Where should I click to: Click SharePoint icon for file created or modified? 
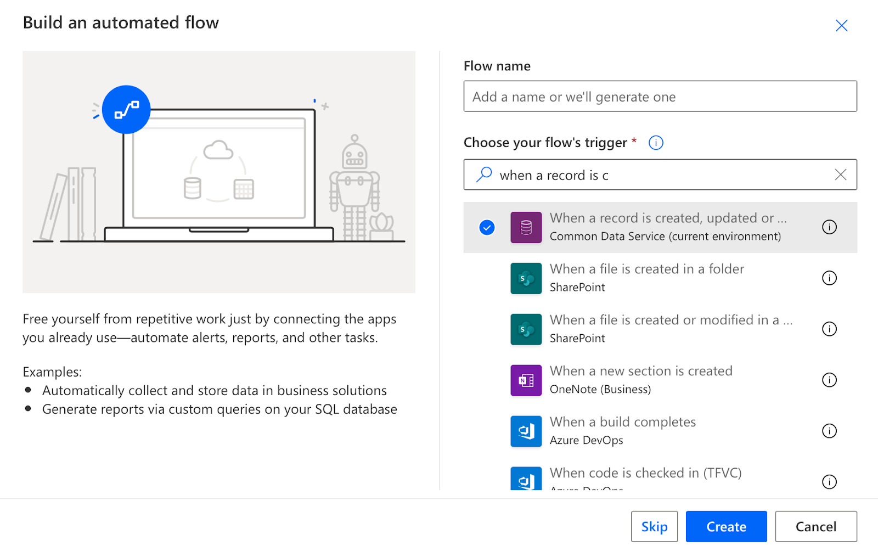526,329
